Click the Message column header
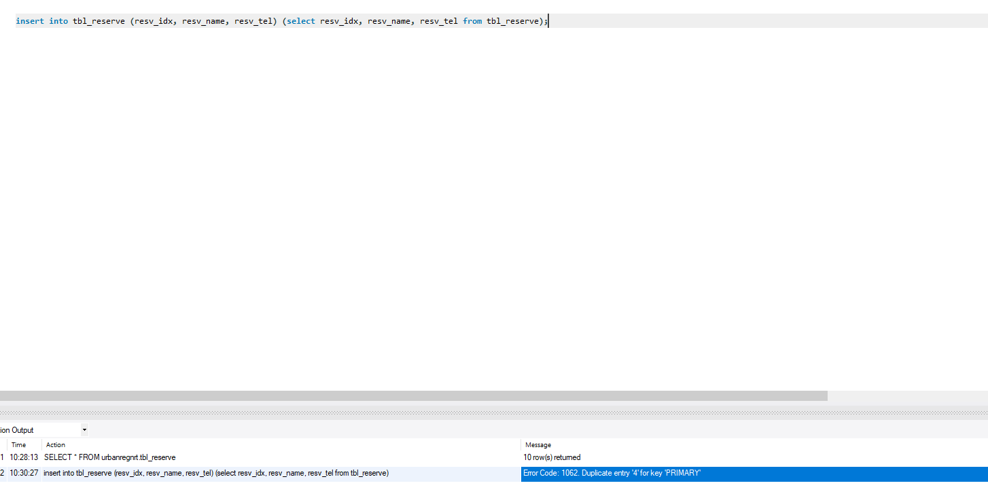 tap(538, 444)
